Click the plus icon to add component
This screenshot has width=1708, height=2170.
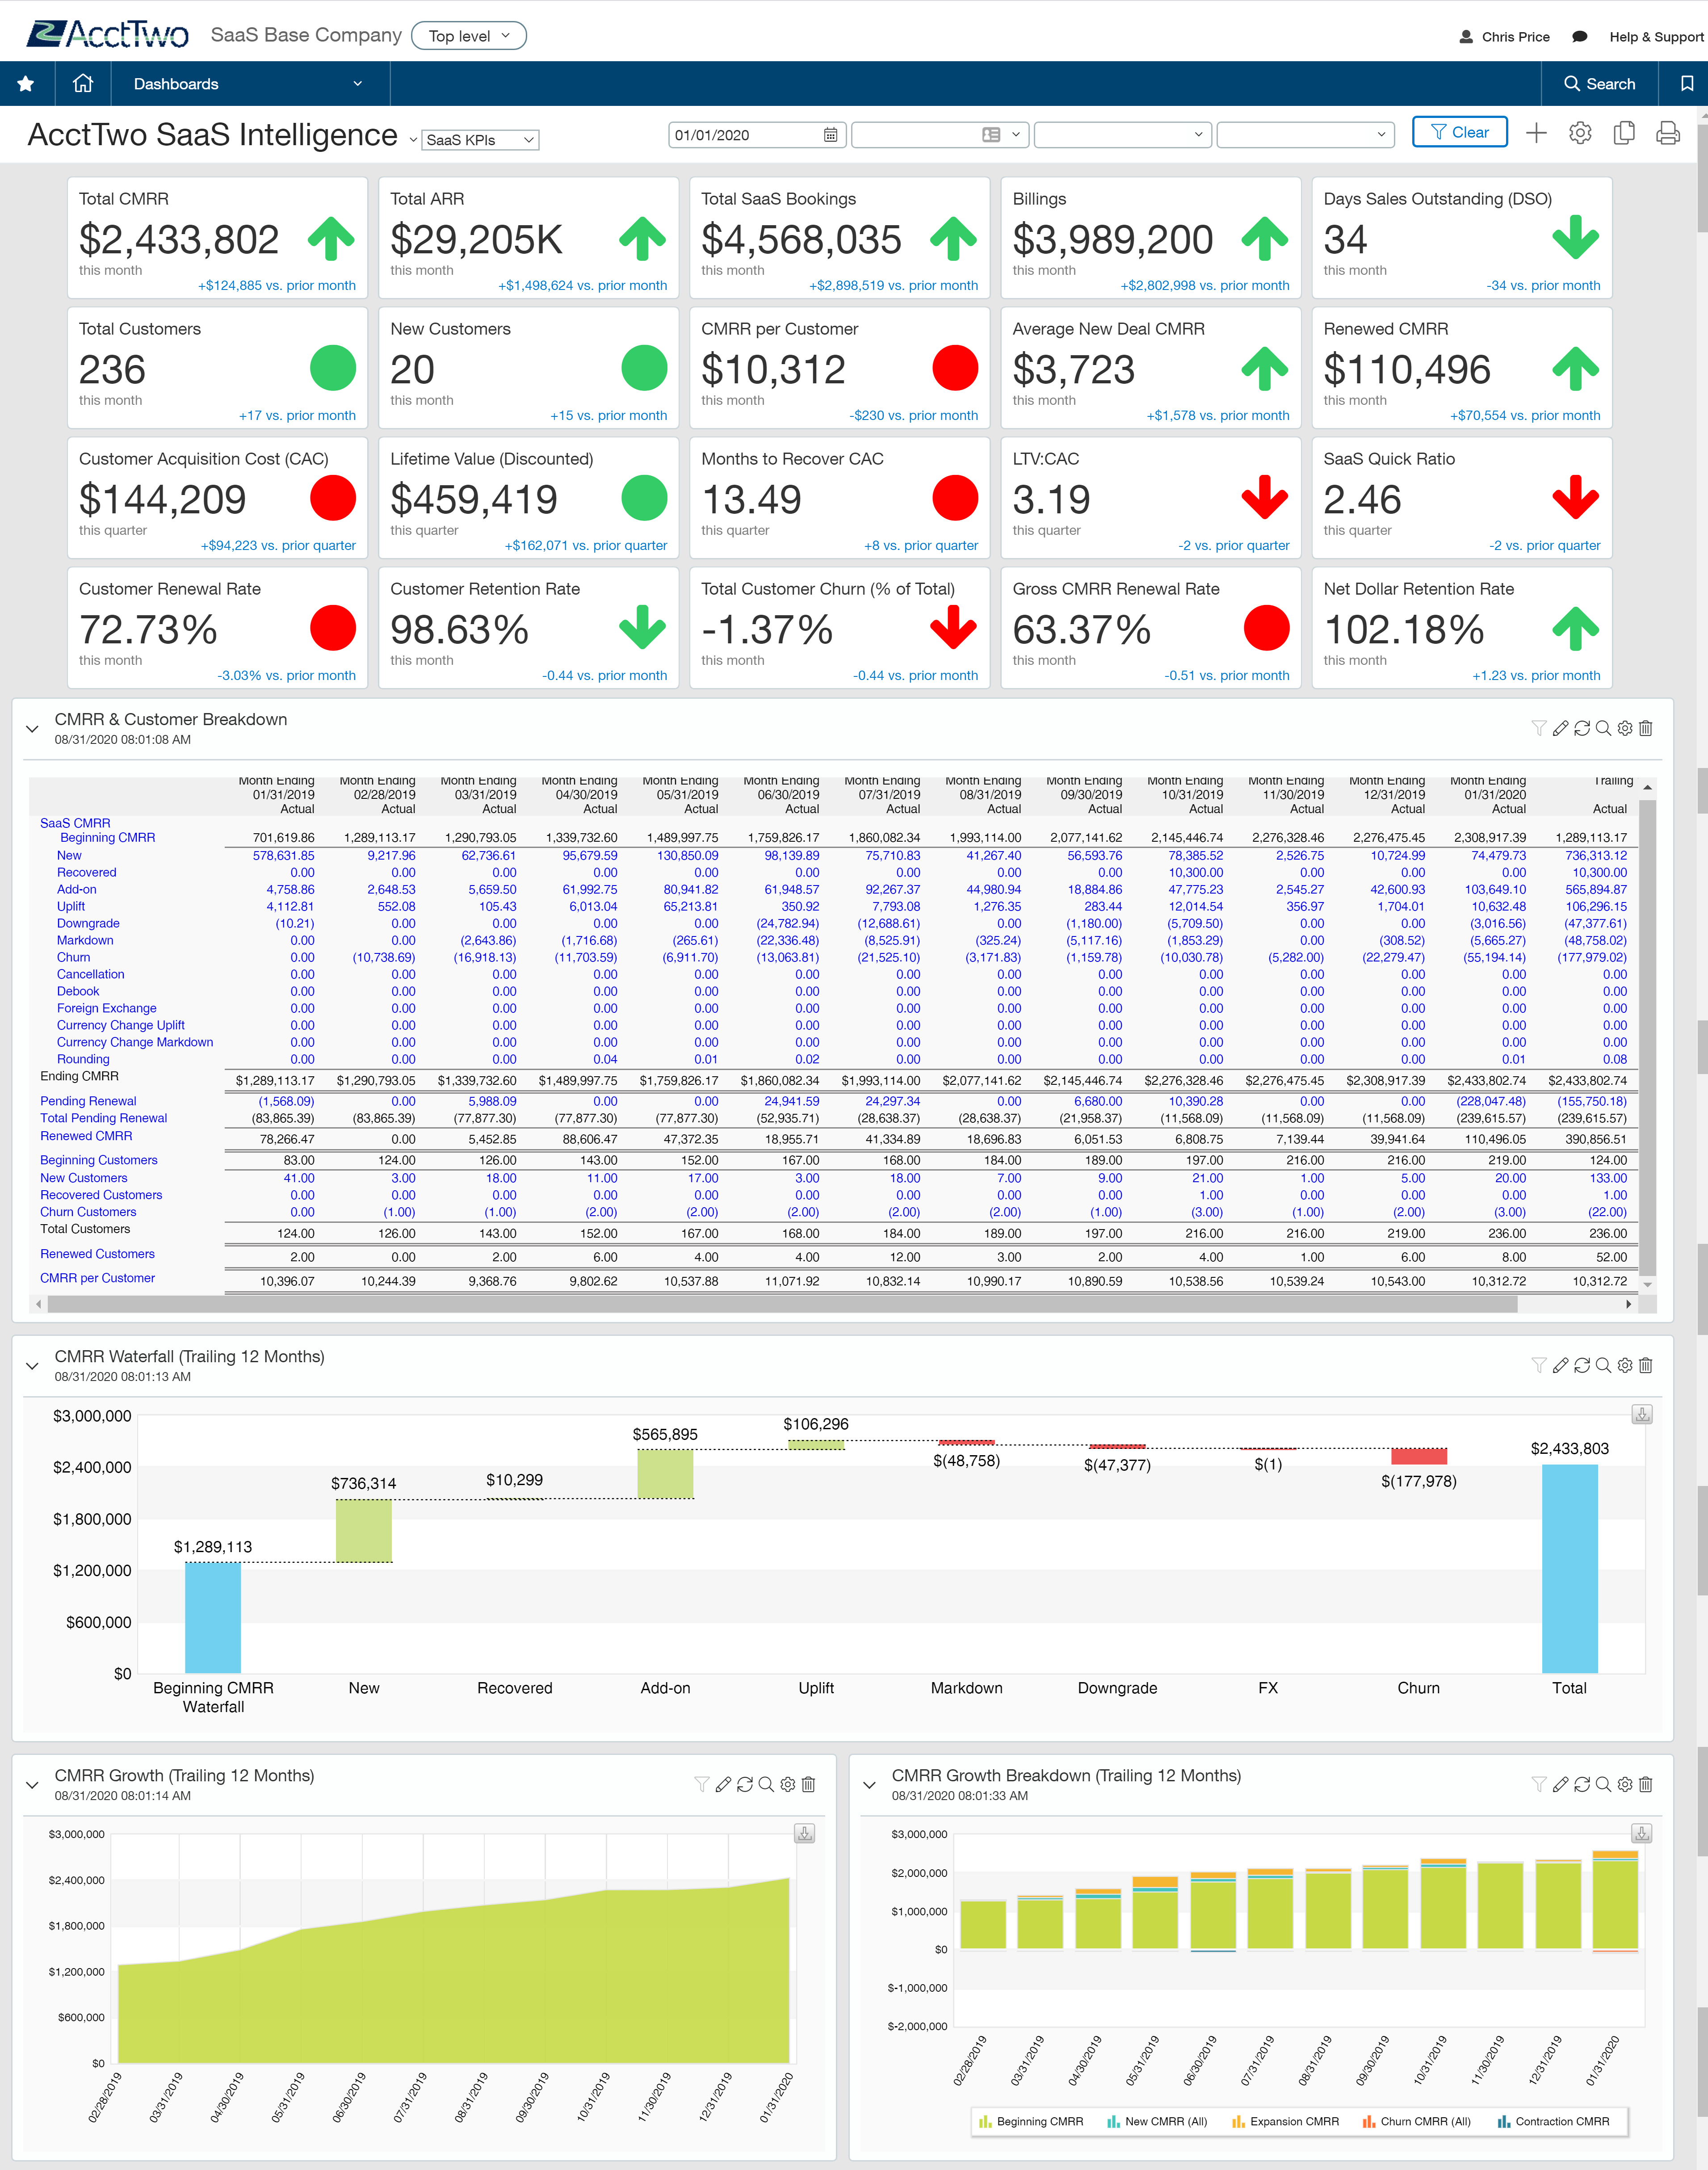coord(1536,133)
